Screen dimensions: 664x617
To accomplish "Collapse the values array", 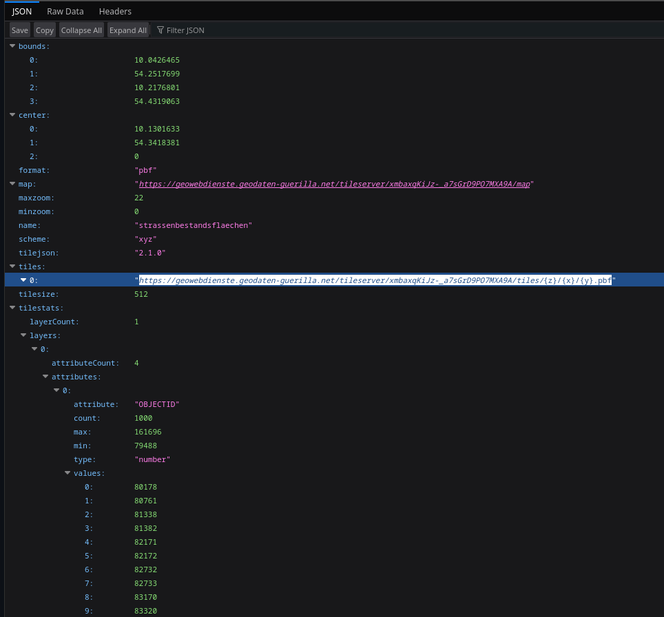I will click(x=68, y=473).
